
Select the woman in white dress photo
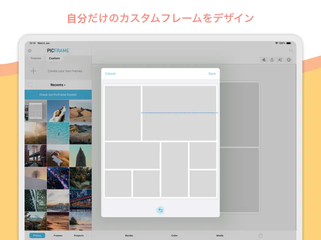click(x=58, y=111)
